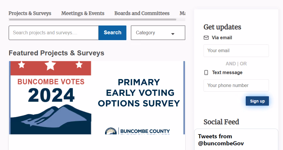Click the Your phone number field
The height and width of the screenshot is (150, 283).
coord(236,86)
